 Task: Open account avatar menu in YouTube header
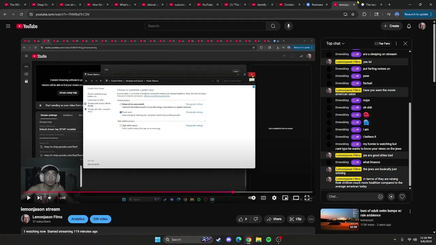(x=422, y=26)
